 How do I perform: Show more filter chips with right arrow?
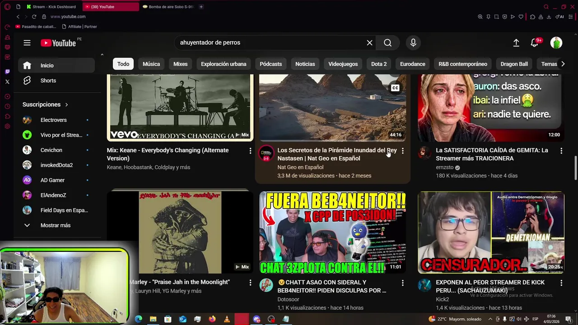coord(563,64)
